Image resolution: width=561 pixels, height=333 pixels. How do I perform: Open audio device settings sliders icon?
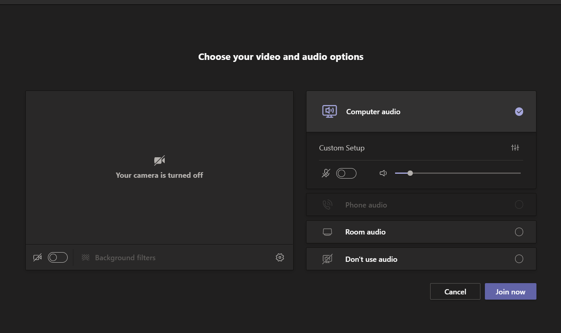515,148
